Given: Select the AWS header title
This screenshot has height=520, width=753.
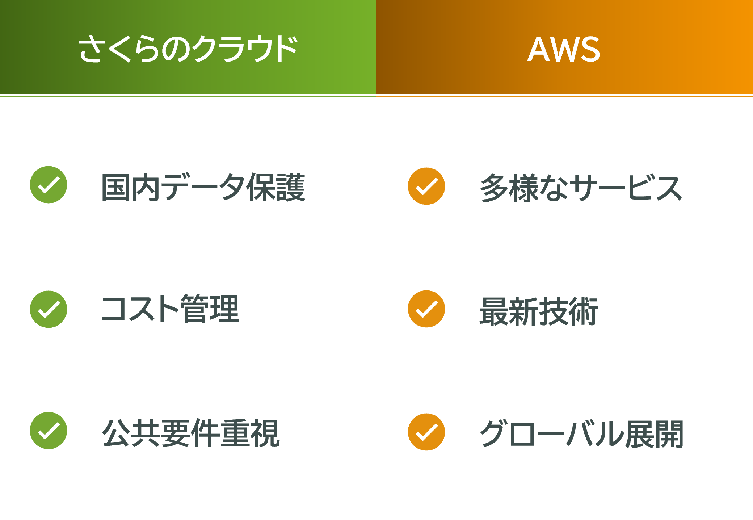Looking at the screenshot, I should 564,49.
